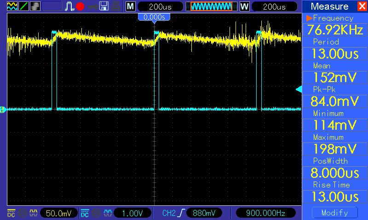Image resolution: width=368 pixels, height=220 pixels.
Task: Open CH1 50.0mV vertical scale setting
Action: (x=59, y=213)
